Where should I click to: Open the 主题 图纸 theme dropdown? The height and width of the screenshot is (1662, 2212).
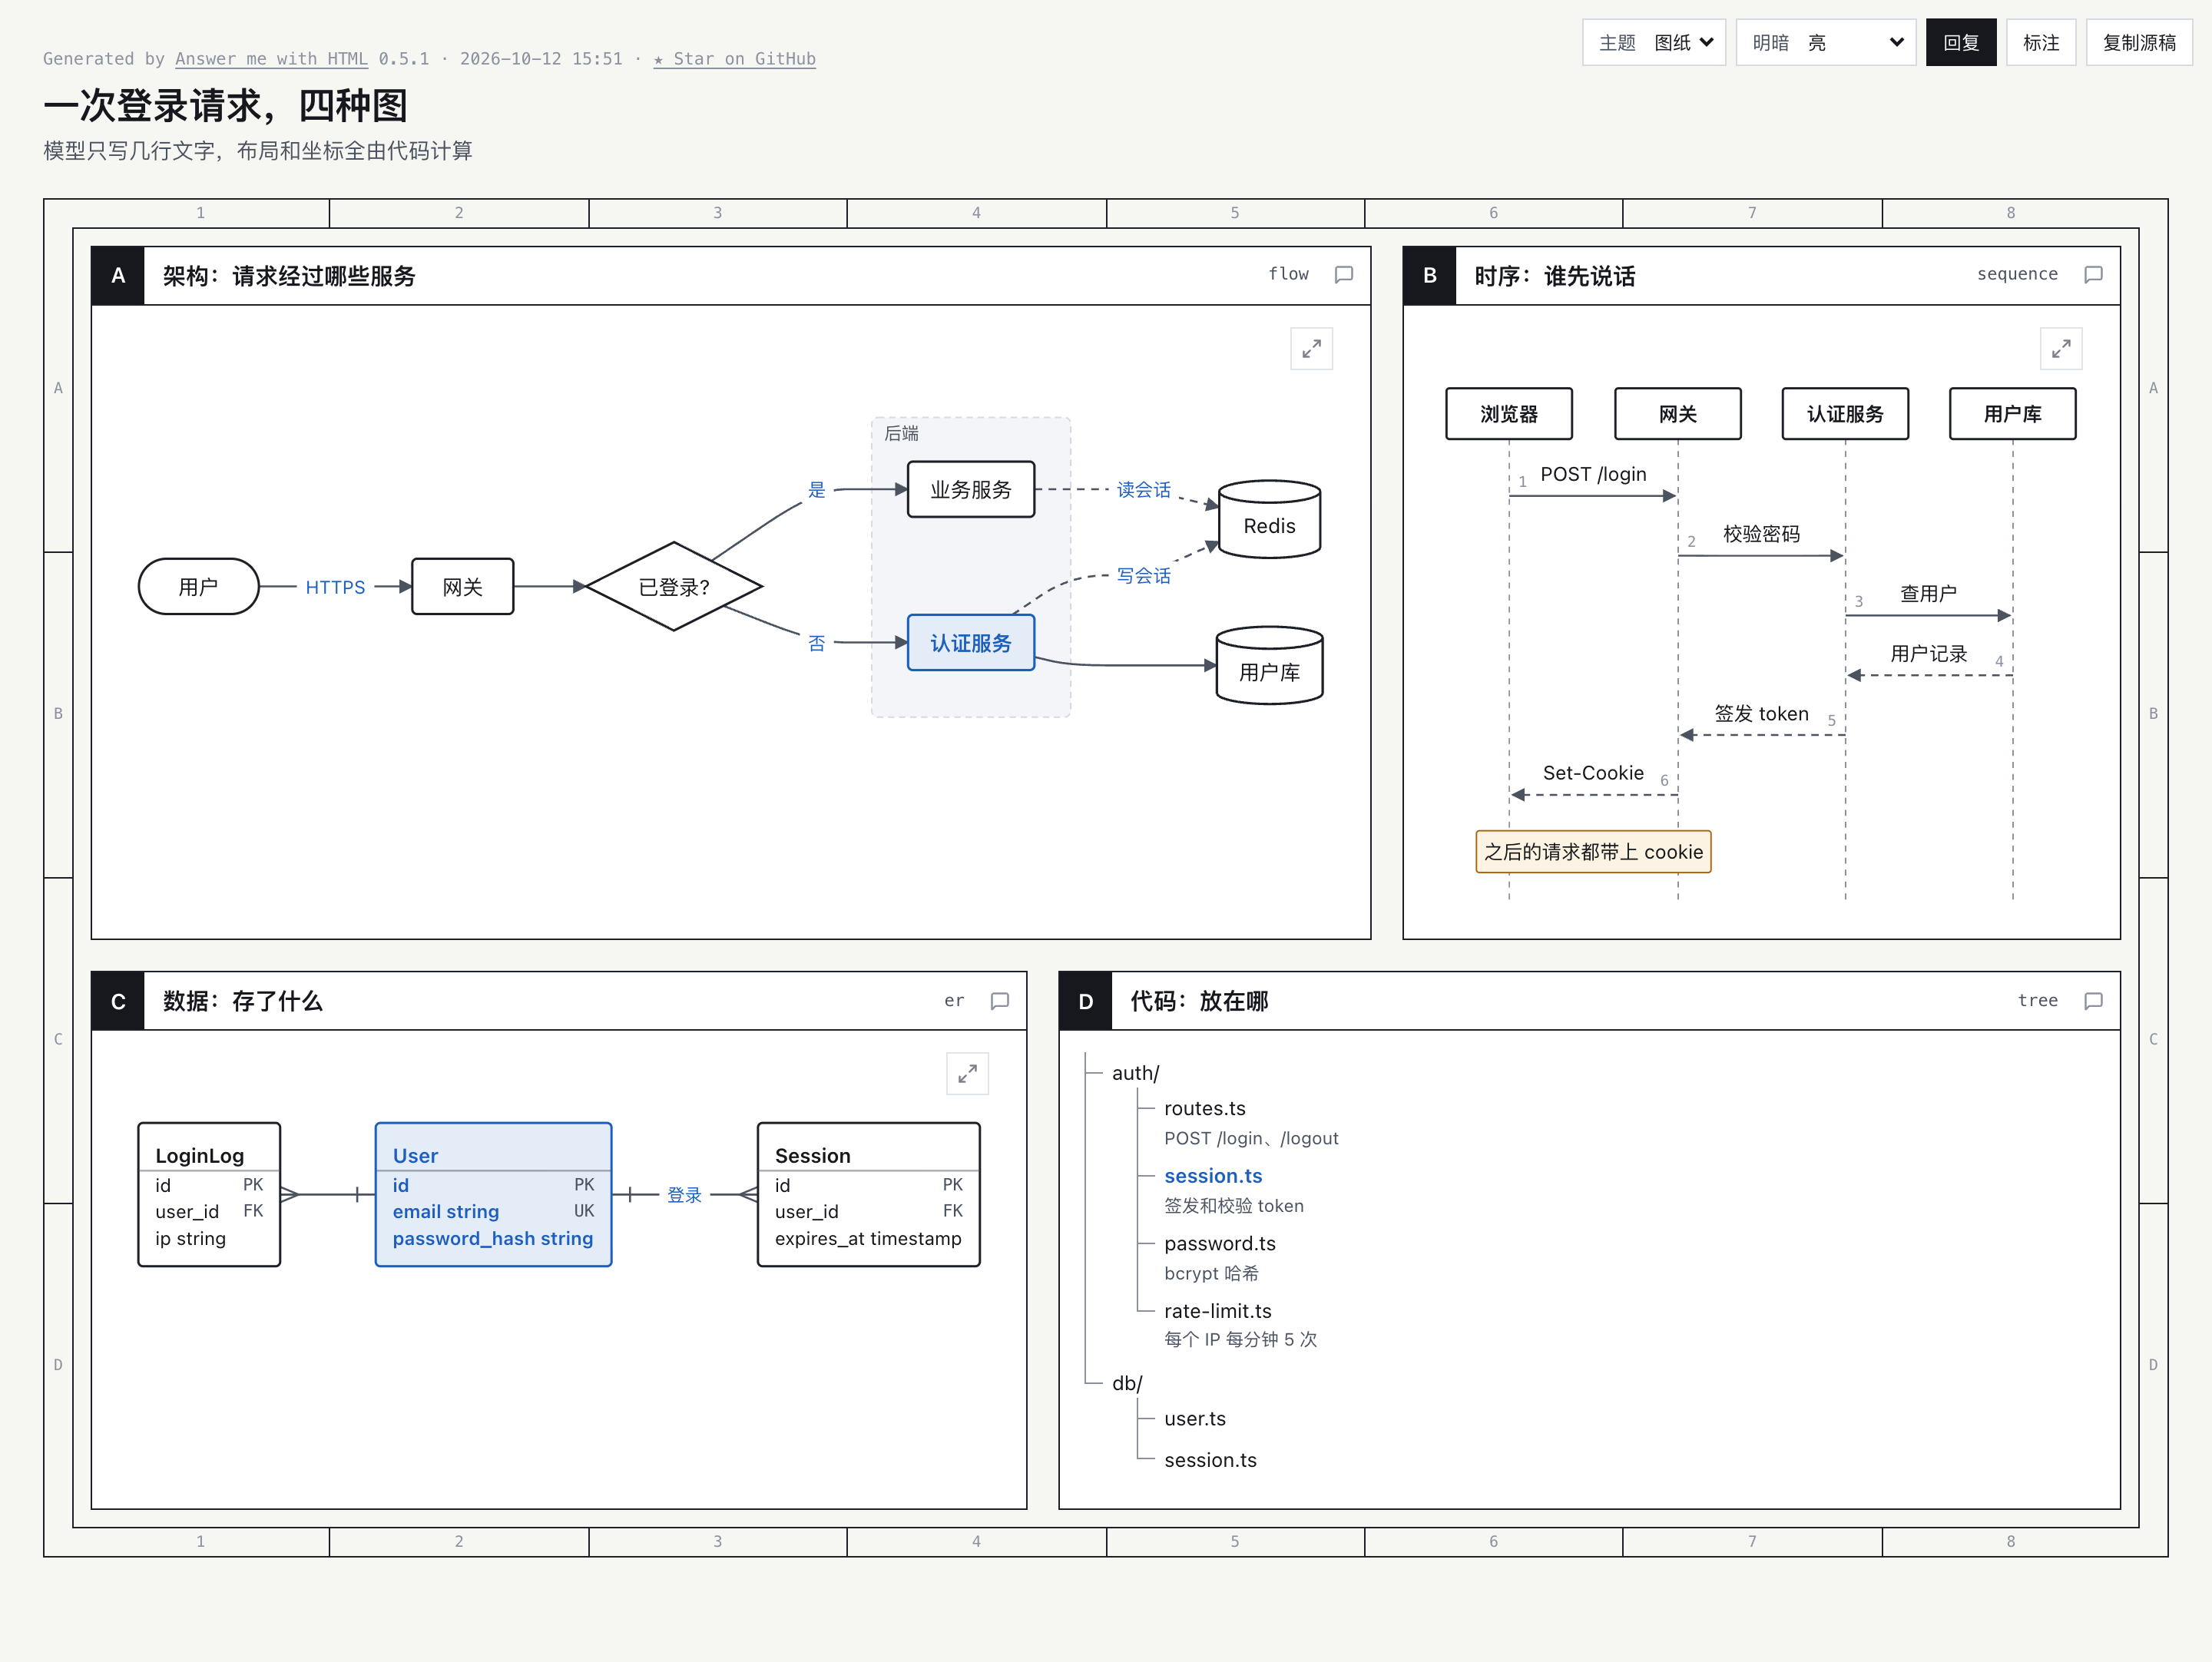[1654, 42]
